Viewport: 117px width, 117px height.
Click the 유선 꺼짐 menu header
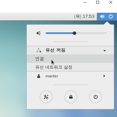coord(70,50)
